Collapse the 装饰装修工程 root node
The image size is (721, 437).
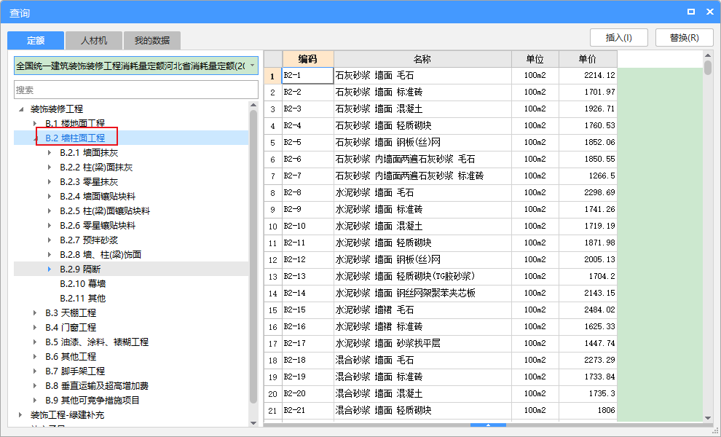20,109
